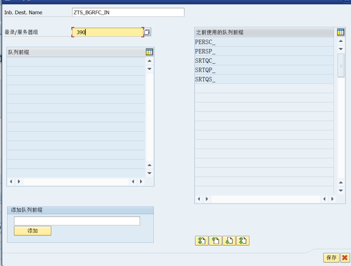Select the SRTQC_ row
Image resolution: width=351 pixels, height=266 pixels.
264,61
